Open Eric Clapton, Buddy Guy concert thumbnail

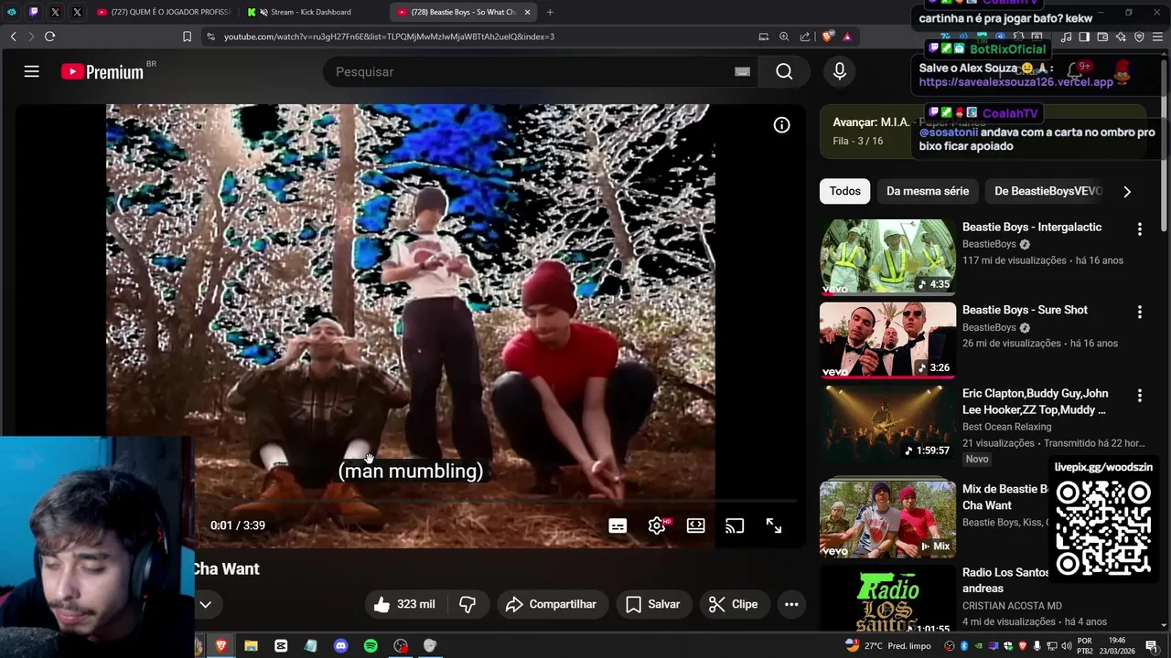(x=887, y=423)
